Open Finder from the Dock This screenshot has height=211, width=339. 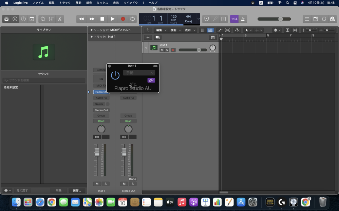16,202
